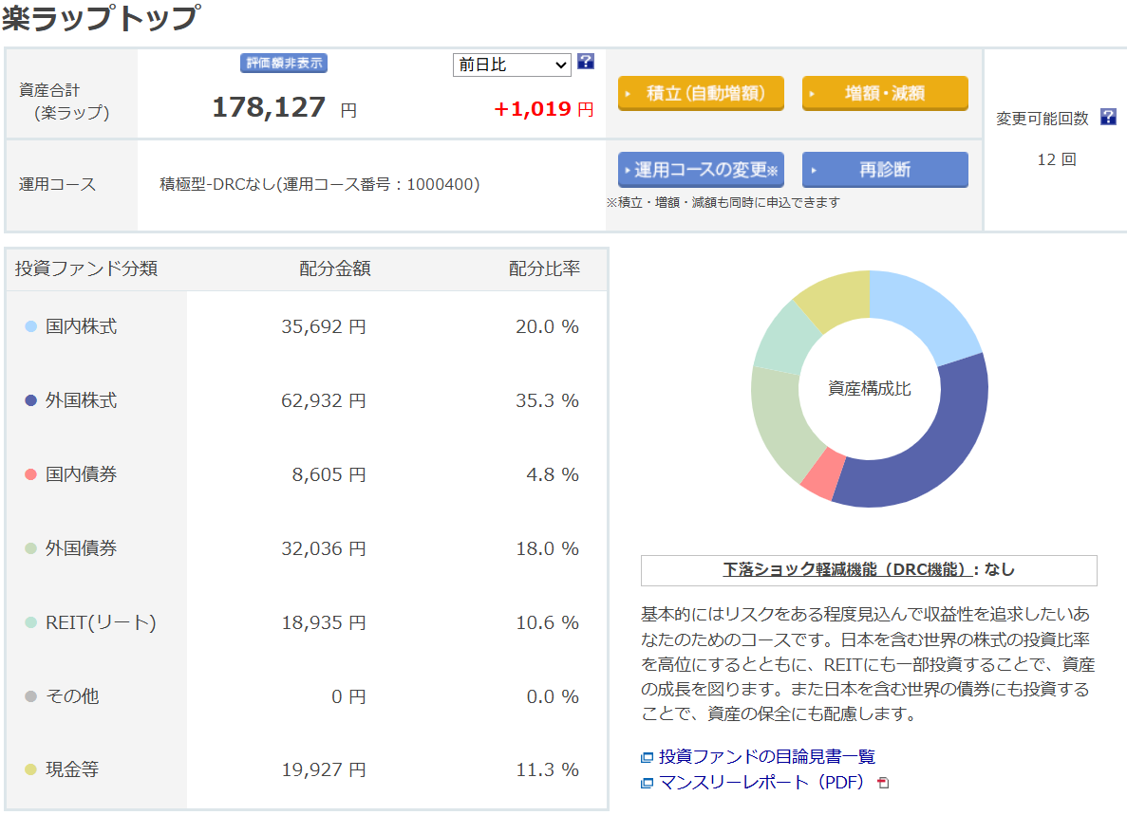
Task: Click the 11.3 % ratio cell
Action: point(547,769)
